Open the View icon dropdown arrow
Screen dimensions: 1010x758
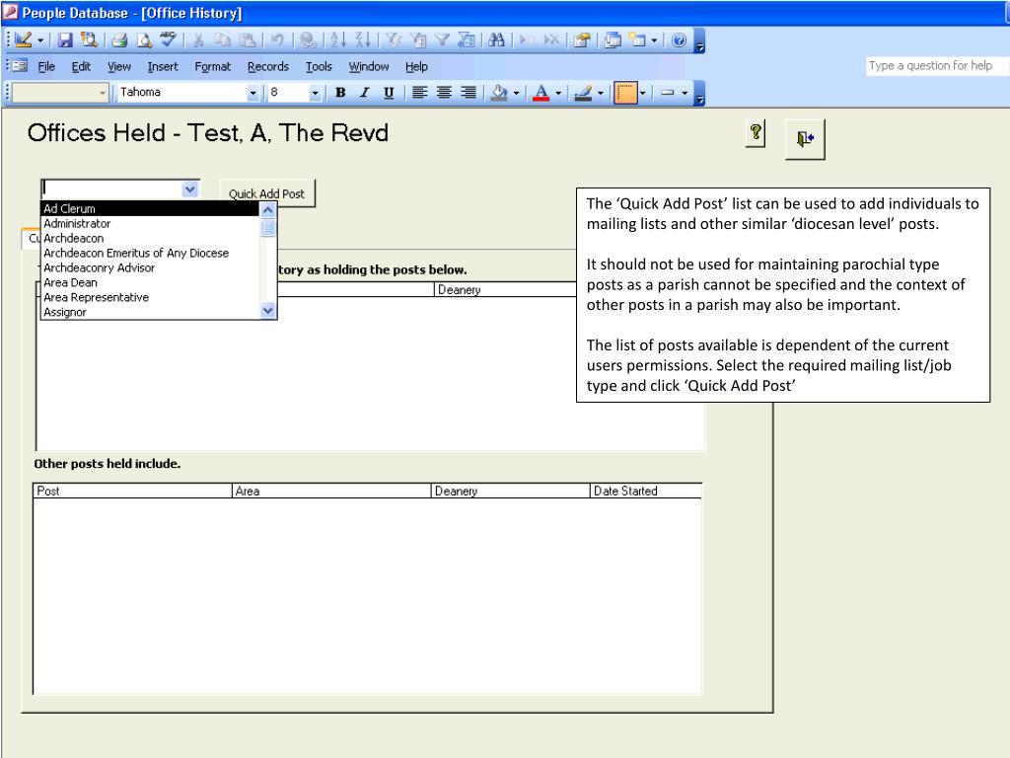click(39, 40)
